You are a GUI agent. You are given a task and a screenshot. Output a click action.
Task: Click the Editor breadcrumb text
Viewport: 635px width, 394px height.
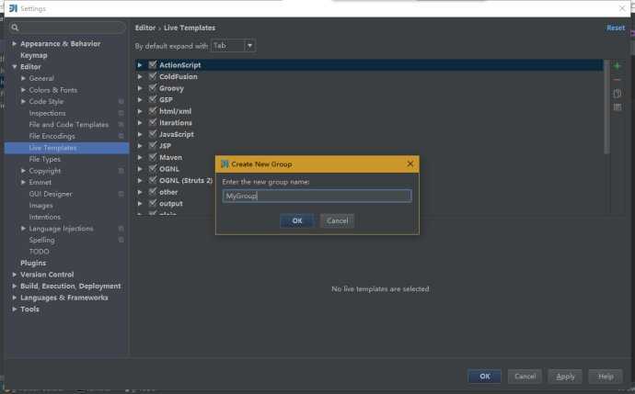point(145,28)
